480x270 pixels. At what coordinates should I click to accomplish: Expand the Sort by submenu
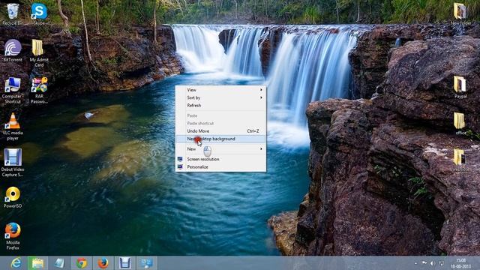(220, 97)
